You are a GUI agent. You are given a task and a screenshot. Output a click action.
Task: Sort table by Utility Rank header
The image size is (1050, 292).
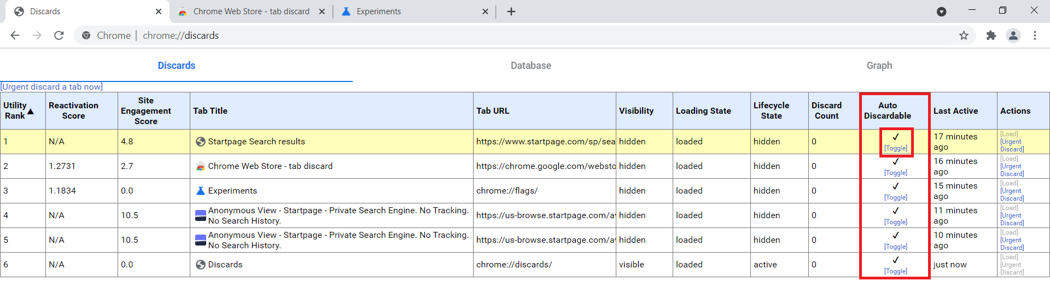[x=23, y=111]
